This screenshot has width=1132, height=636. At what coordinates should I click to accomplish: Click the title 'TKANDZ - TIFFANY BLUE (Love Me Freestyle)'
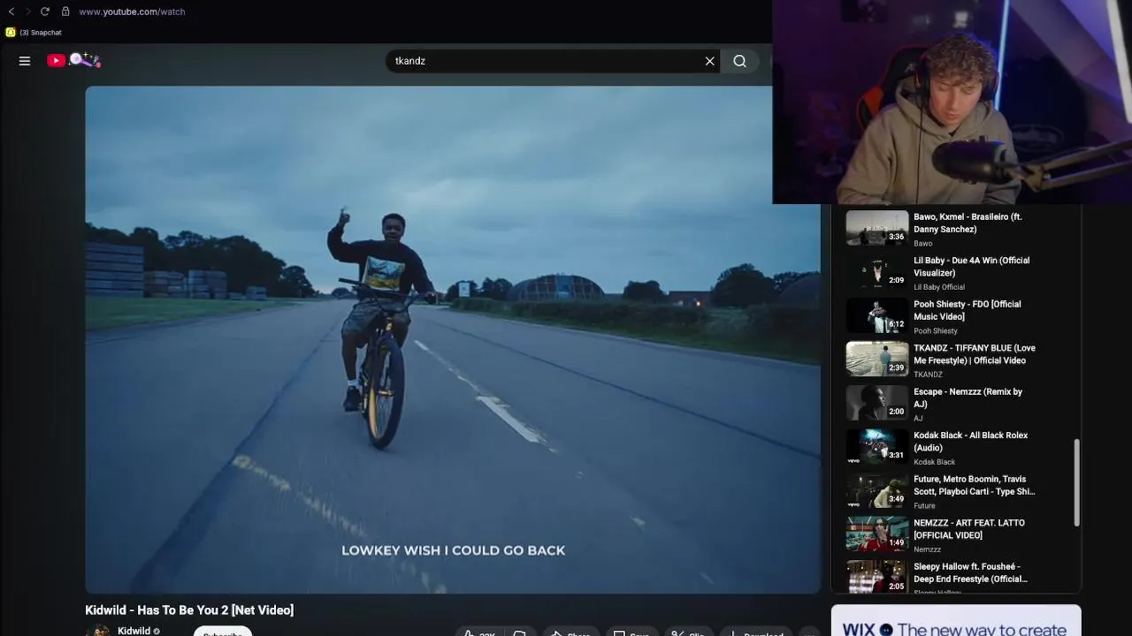click(x=974, y=354)
